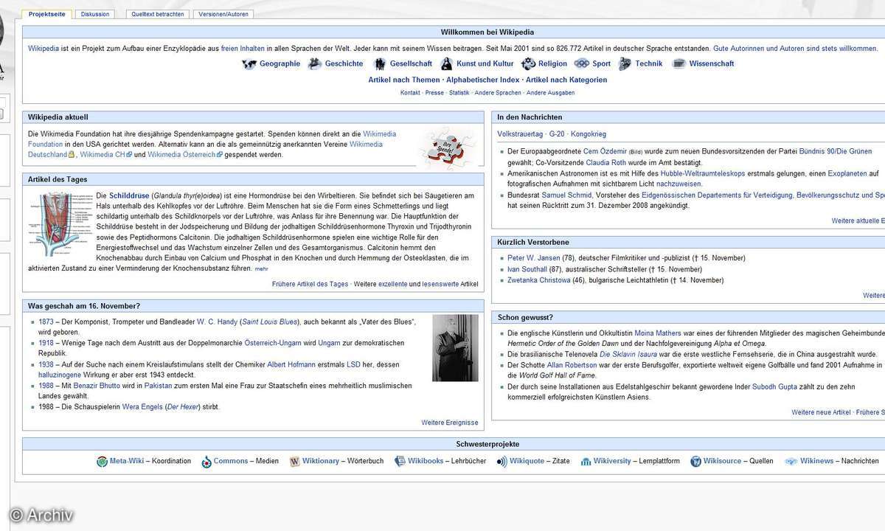Click the Kunst und Kultur icon
Image resolution: width=885 pixels, height=531 pixels.
tap(445, 63)
